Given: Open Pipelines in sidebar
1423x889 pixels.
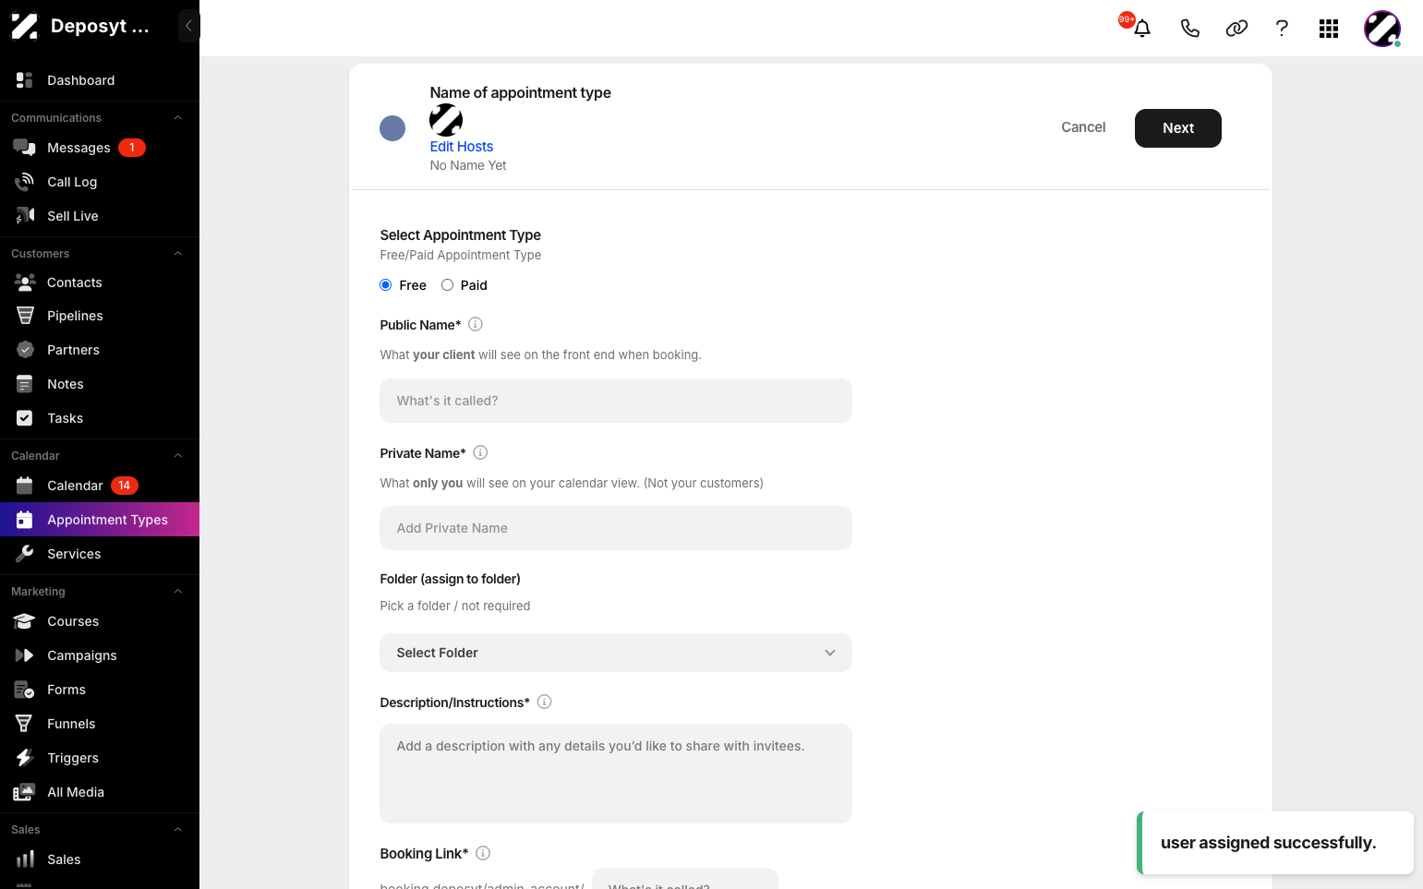Looking at the screenshot, I should pos(100,316).
